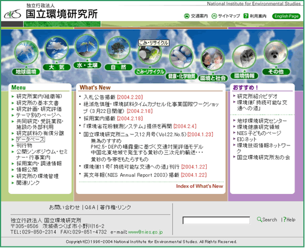
Task: Click the 環境と社会 green label button
Action: (213, 78)
